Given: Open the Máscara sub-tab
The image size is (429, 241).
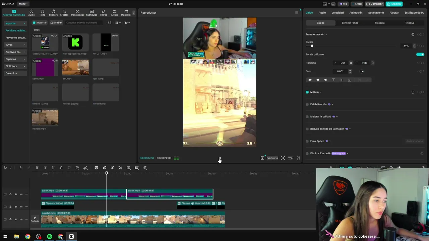Looking at the screenshot, I should coord(380,23).
